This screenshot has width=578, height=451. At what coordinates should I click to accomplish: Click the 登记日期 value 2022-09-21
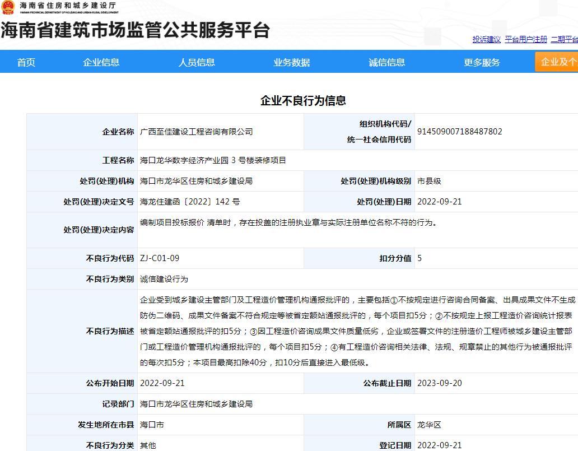pyautogui.click(x=440, y=445)
